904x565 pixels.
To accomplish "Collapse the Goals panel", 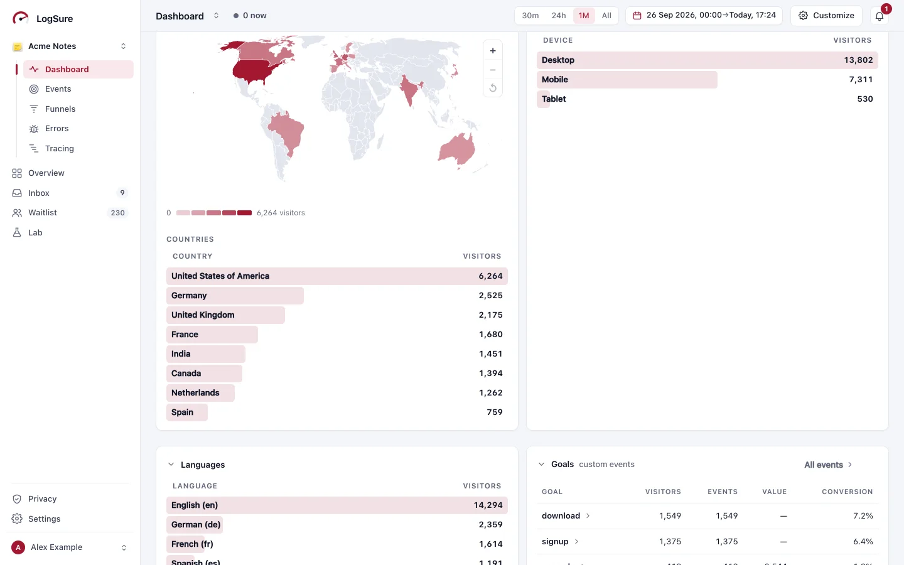I will (x=541, y=465).
